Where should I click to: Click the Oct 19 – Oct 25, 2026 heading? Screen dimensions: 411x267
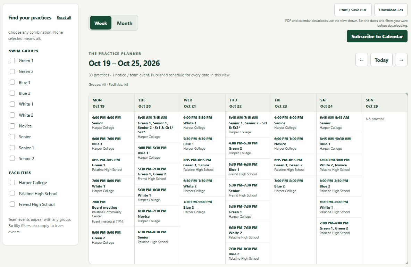(x=124, y=63)
